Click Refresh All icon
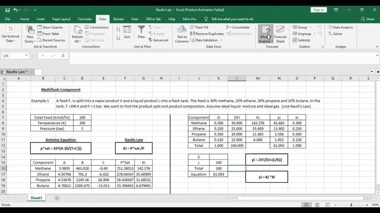 tap(78, 34)
